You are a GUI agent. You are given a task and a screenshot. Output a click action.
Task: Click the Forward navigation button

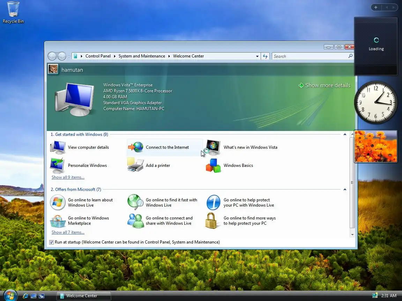[62, 56]
